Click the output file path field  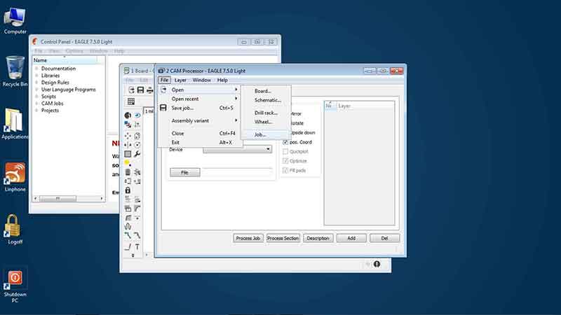click(x=237, y=172)
